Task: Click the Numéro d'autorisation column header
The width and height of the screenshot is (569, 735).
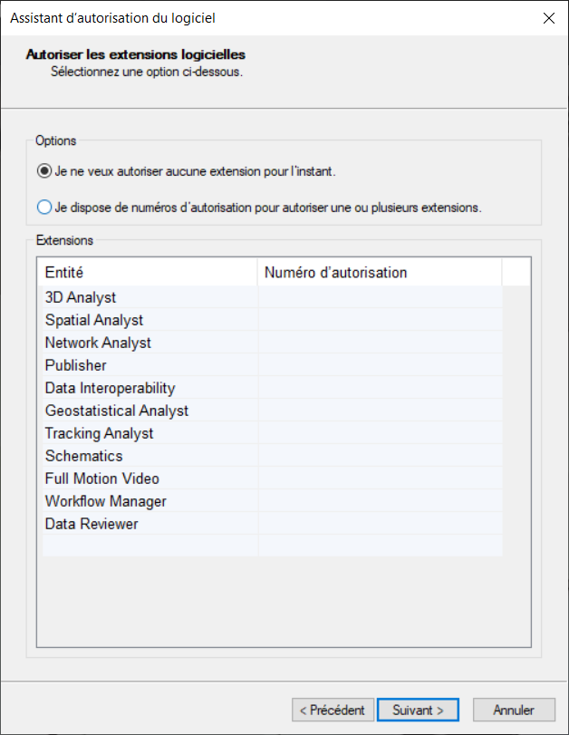Action: click(x=380, y=272)
